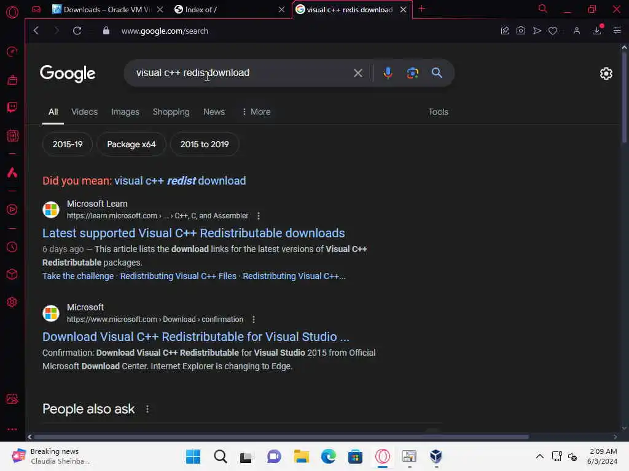
Task: Open the search Tools options
Action: pos(438,112)
